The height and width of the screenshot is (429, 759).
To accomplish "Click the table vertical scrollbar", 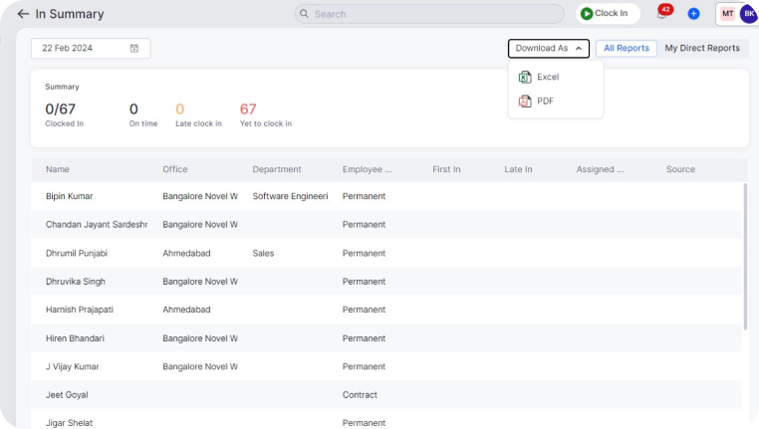I will [745, 257].
